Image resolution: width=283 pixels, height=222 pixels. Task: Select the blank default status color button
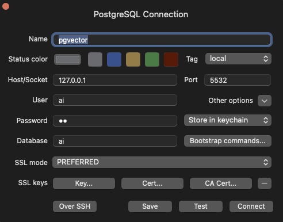pyautogui.click(x=67, y=59)
